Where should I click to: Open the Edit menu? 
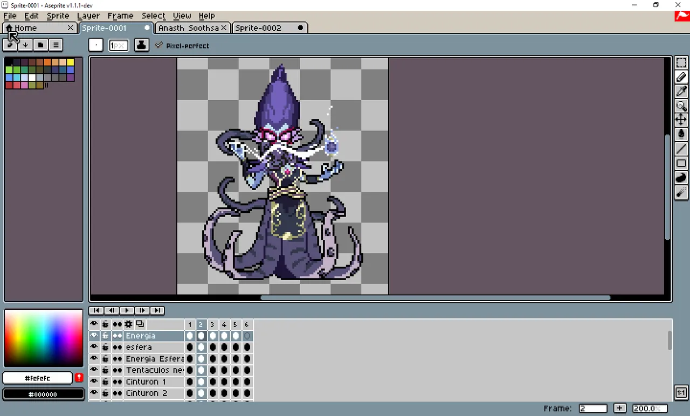(31, 16)
